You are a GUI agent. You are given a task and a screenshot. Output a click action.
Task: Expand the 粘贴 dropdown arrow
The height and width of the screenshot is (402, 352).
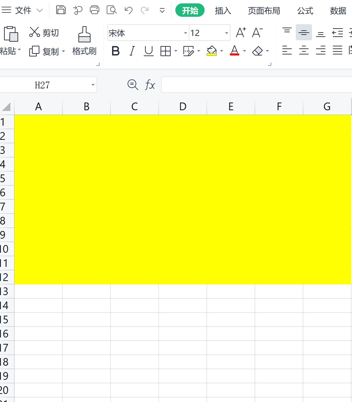point(20,49)
